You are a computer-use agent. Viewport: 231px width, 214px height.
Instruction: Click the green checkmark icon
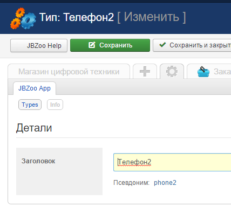pos(162,45)
